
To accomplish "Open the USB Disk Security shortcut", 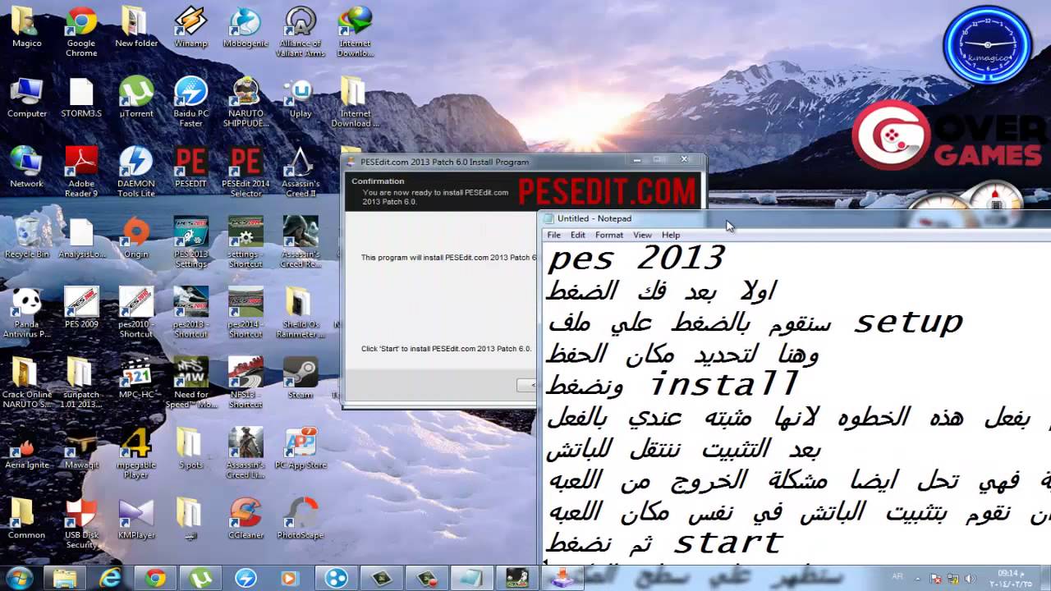I will (x=81, y=522).
